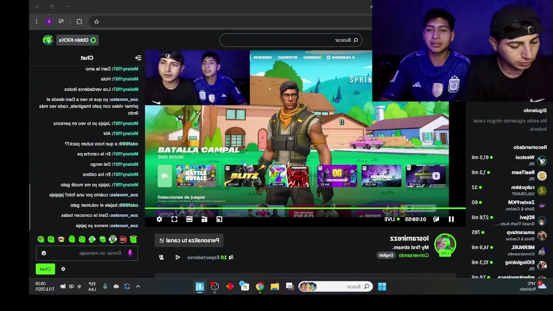This screenshot has height=311, width=553.
Task: Open chat settings gear icon
Action: [63, 269]
